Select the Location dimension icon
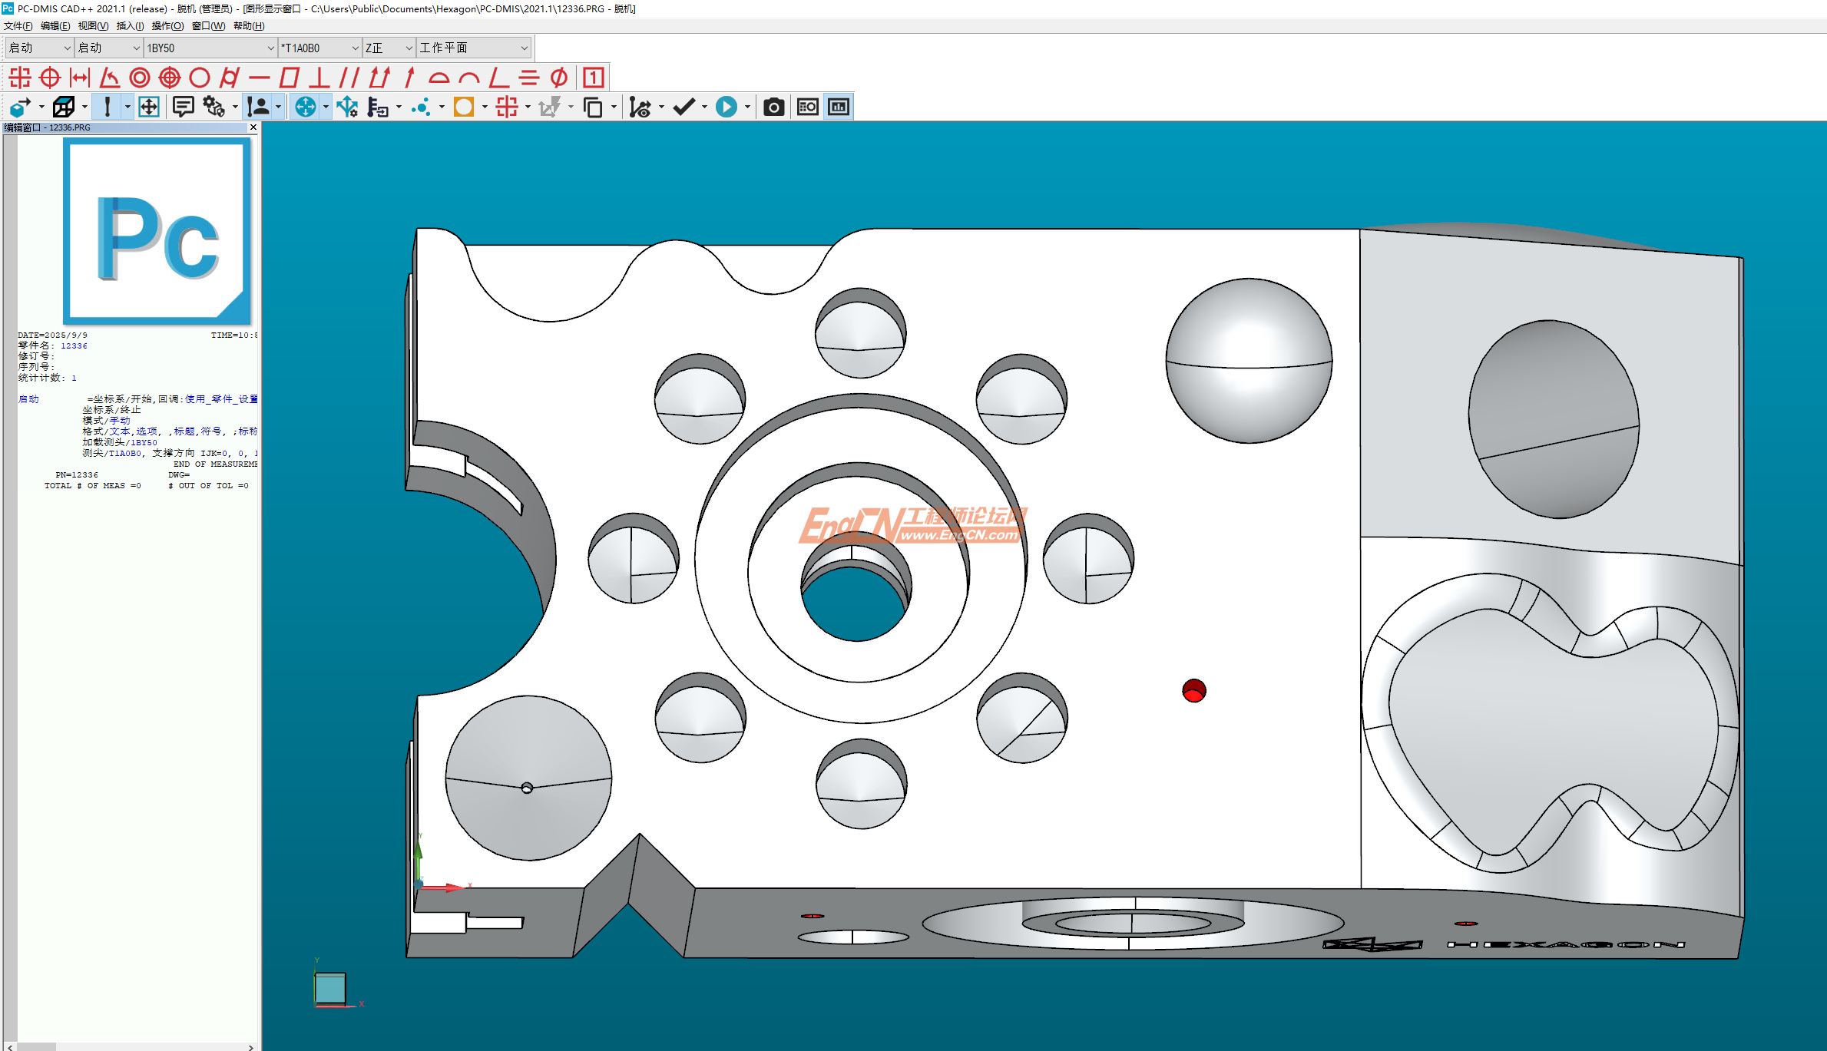 tap(20, 78)
